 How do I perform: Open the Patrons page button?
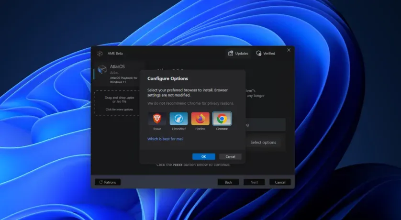[x=108, y=182]
